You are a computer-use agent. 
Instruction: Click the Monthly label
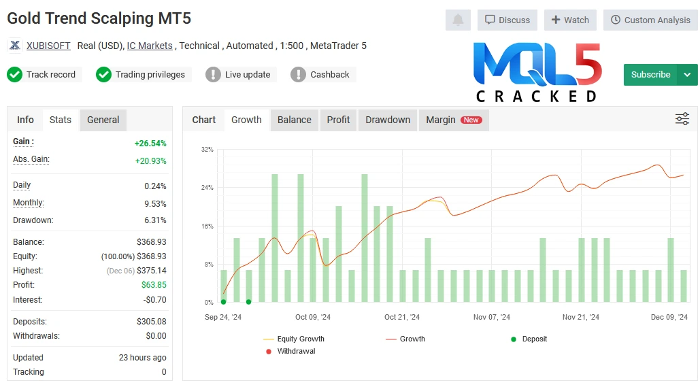pyautogui.click(x=29, y=203)
